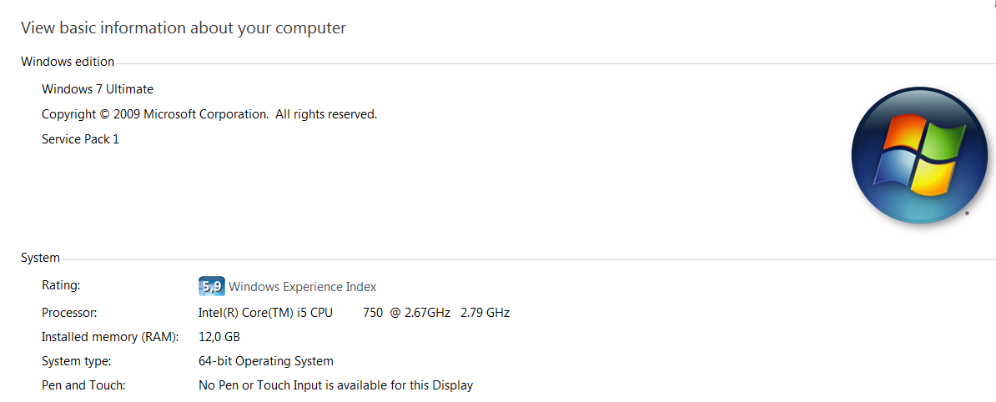
Task: Select the Windows edition section header
Action: [x=68, y=62]
